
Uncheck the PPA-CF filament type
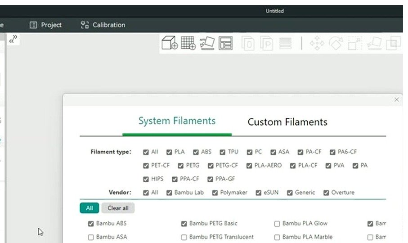[x=175, y=179]
